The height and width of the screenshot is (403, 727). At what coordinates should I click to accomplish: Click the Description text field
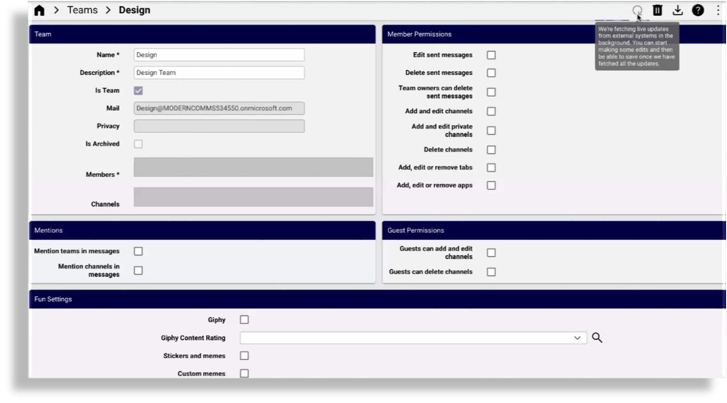coord(219,73)
